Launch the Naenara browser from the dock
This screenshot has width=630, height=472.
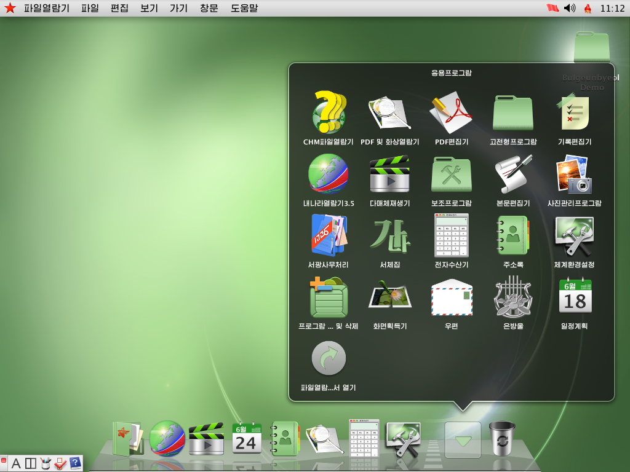coord(167,439)
